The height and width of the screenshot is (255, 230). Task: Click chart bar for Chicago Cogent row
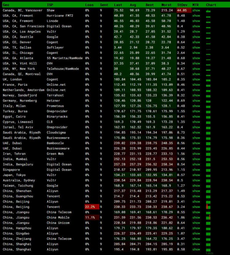208,54
